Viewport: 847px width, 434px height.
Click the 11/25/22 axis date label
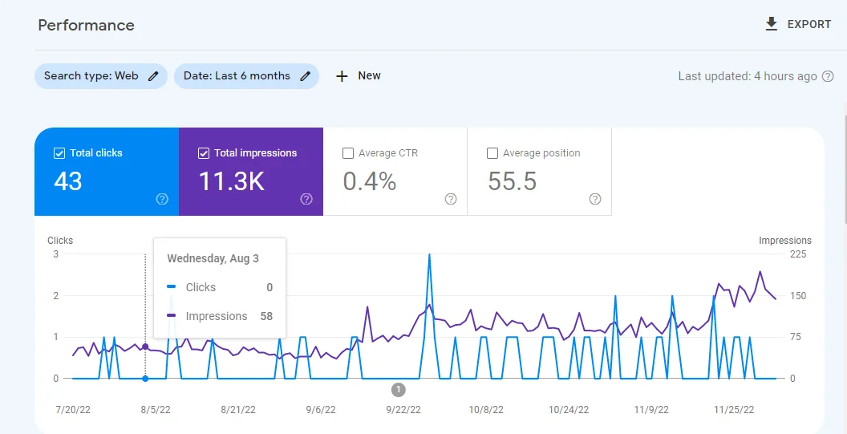[x=734, y=410]
